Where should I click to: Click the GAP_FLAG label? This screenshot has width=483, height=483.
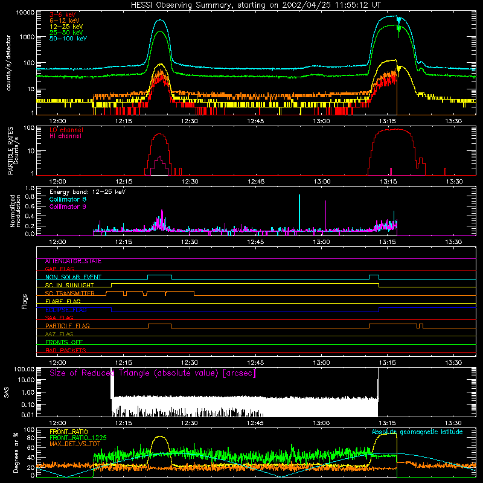(x=59, y=269)
